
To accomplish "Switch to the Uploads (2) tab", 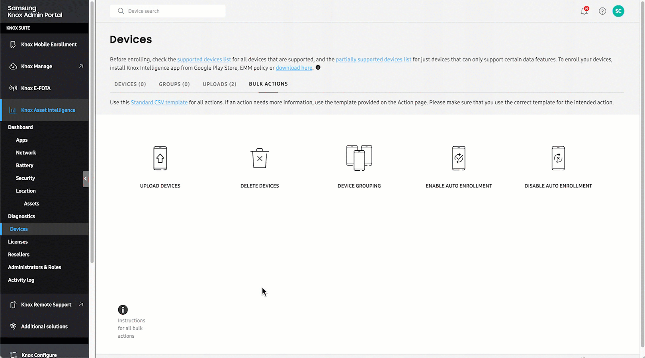I will 219,84.
